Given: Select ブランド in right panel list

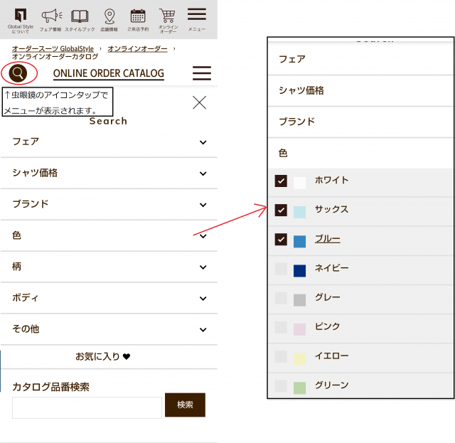Looking at the screenshot, I should (x=296, y=122).
